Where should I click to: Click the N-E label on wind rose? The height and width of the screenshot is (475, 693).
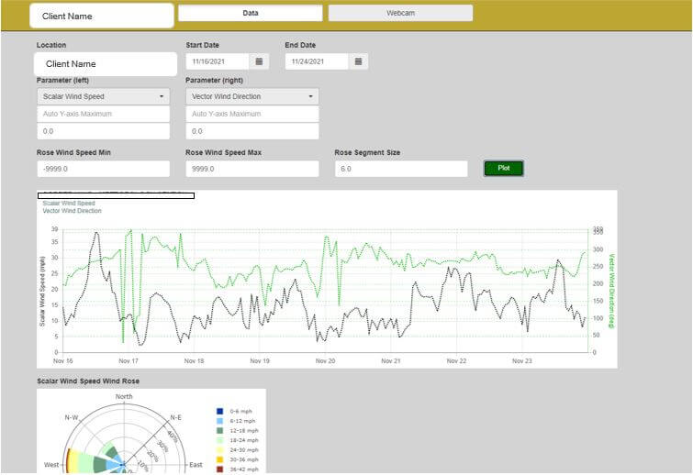176,417
